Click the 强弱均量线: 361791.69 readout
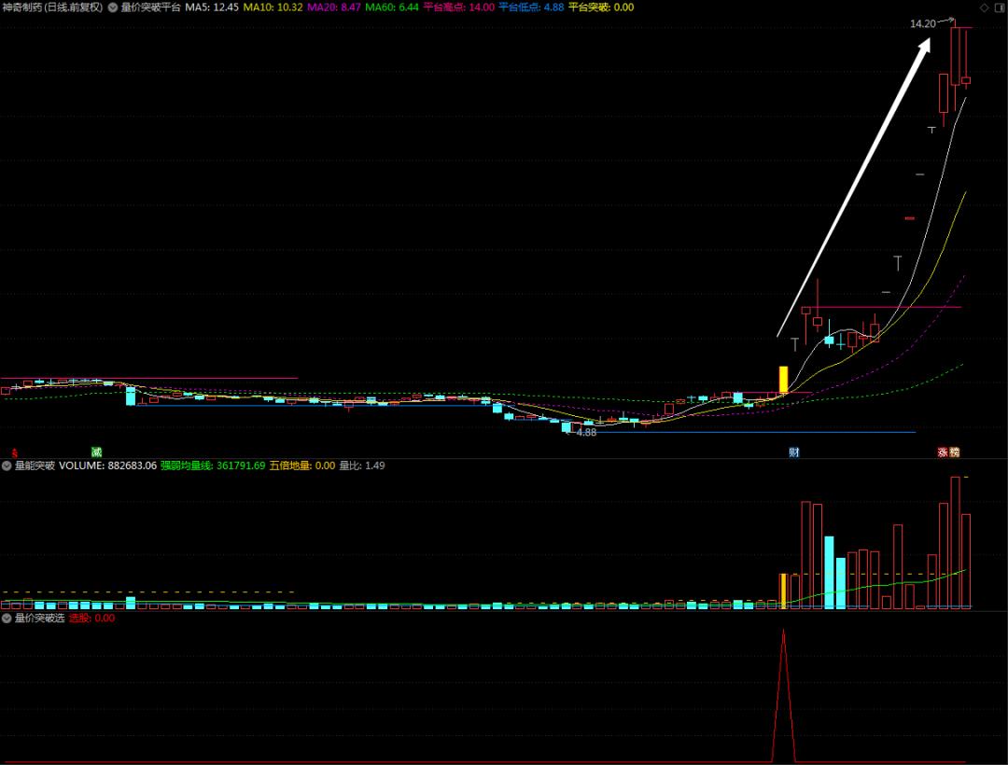 (213, 466)
